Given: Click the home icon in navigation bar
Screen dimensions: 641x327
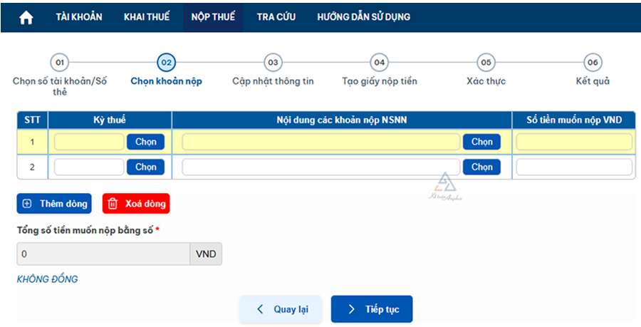Looking at the screenshot, I should (26, 17).
